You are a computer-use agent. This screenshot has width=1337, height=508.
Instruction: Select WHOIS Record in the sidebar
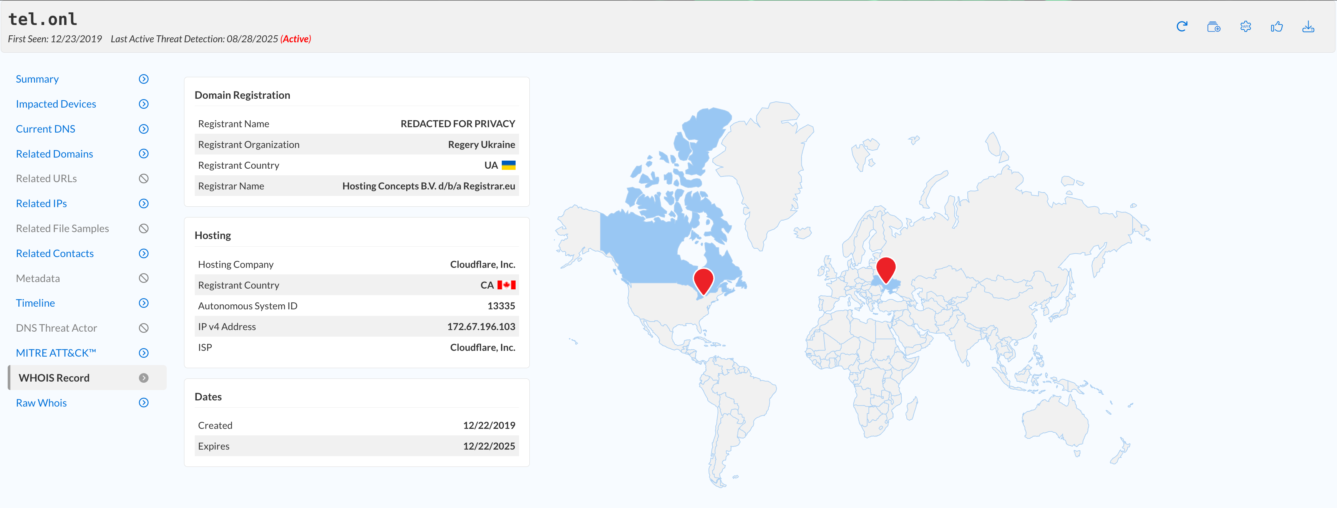(54, 378)
